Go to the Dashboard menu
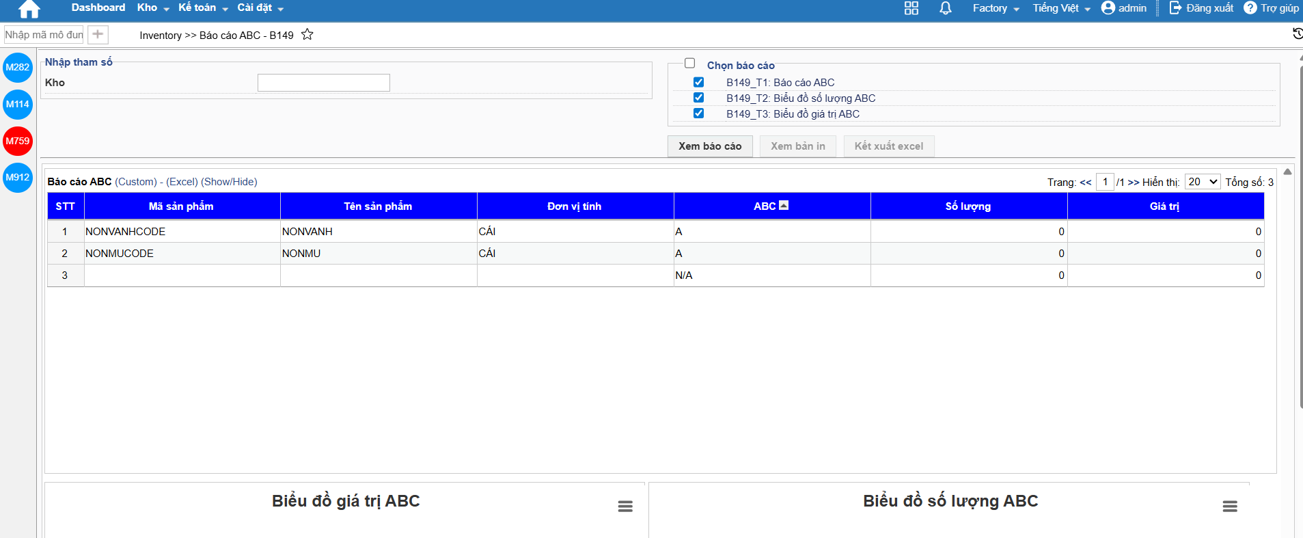 pyautogui.click(x=98, y=8)
